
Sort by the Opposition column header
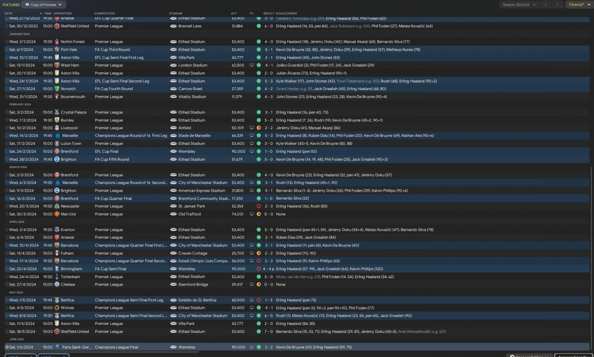(x=63, y=13)
